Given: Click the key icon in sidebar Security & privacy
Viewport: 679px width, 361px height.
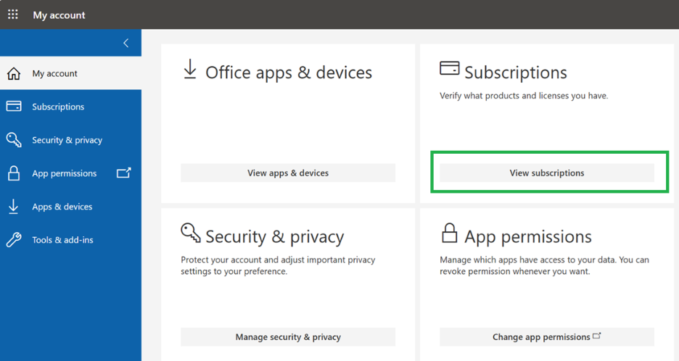Looking at the screenshot, I should (x=14, y=140).
